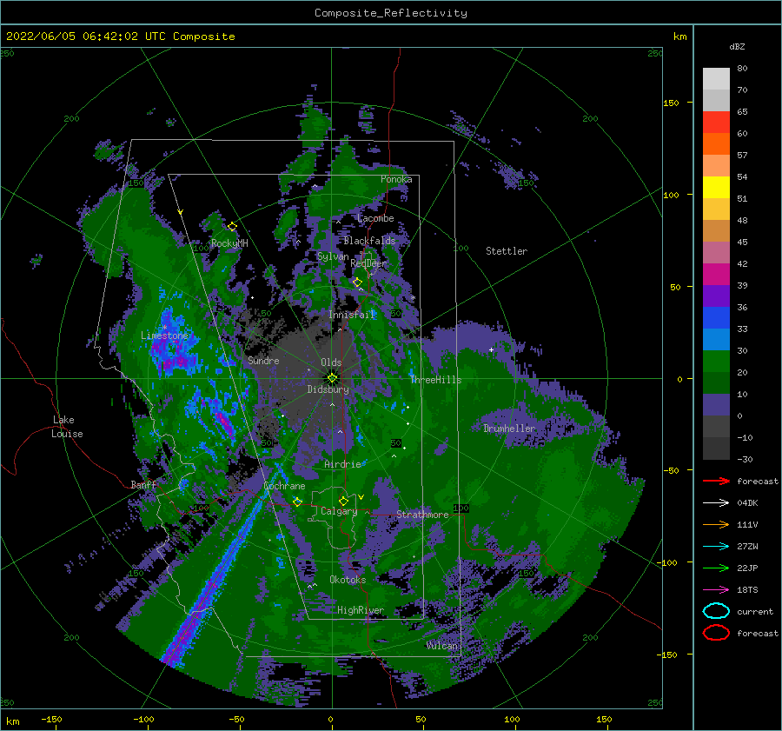Click the Ponoka town label
Viewport: 782px width, 731px height.
point(396,179)
